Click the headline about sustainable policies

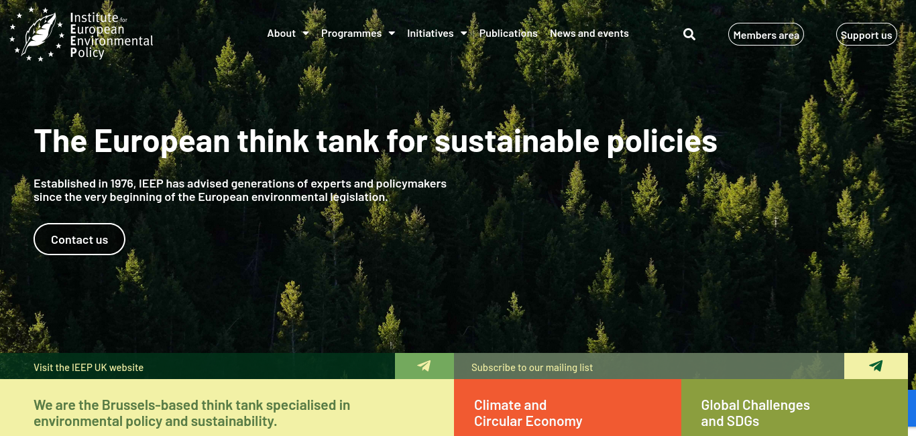376,141
